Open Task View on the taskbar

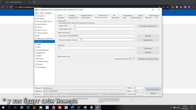[x=15, y=107]
